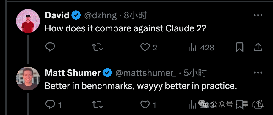
Task: Open more options on David's tweet
Action: click(x=258, y=15)
